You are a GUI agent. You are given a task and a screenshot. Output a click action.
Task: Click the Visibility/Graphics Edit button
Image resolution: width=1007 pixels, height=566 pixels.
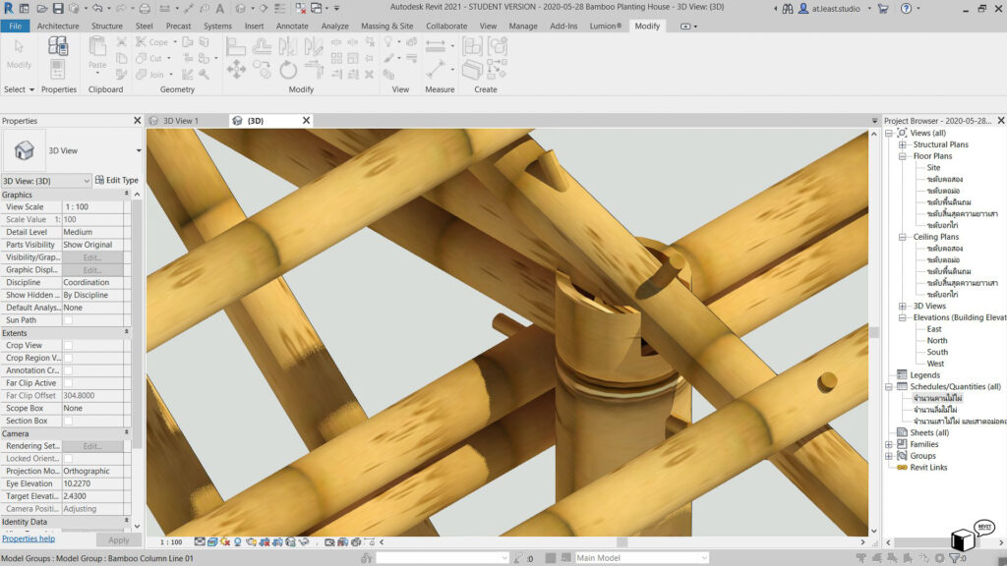pos(92,257)
